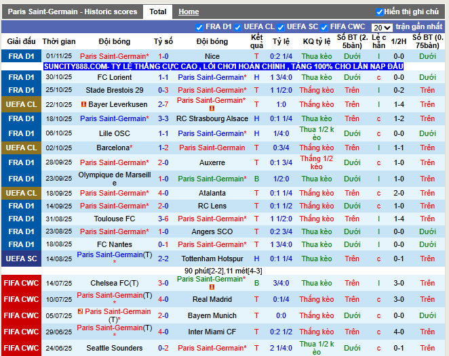Viewport: 449px width, 356px height.
Task: Open the Angers SCO team link
Action: coord(212,231)
